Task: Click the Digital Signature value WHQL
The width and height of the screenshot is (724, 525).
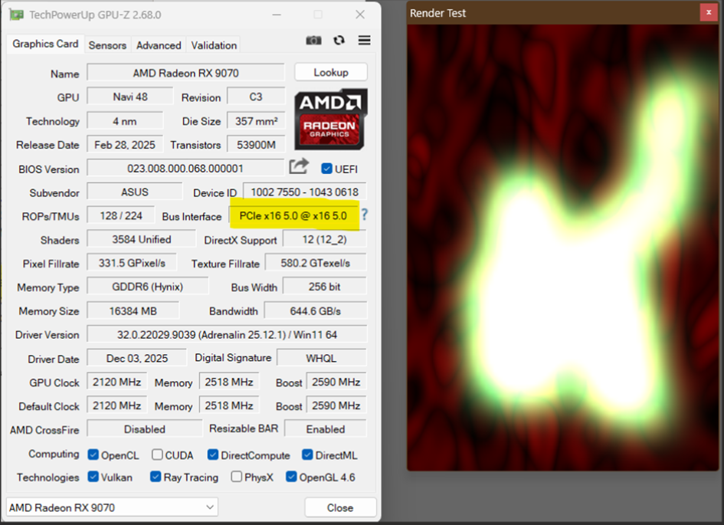Action: (321, 358)
